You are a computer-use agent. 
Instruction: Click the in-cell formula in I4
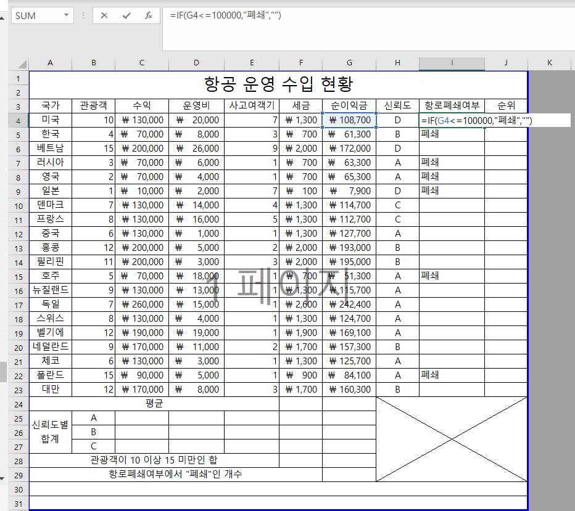[x=477, y=120]
